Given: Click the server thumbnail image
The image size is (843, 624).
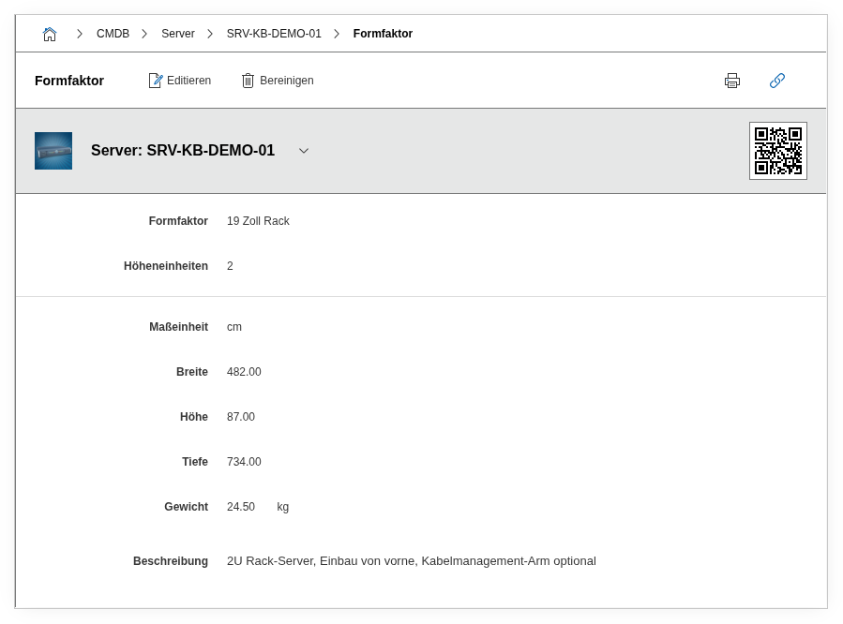Looking at the screenshot, I should pyautogui.click(x=53, y=151).
